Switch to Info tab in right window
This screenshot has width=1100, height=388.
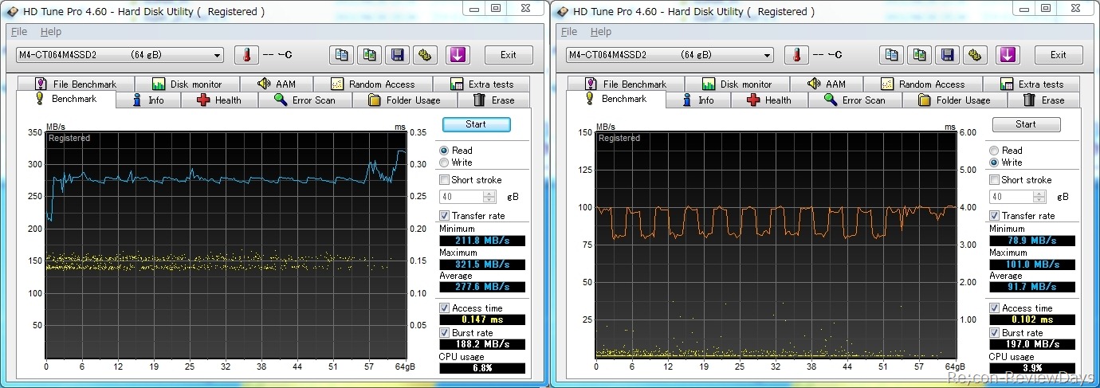tap(698, 100)
